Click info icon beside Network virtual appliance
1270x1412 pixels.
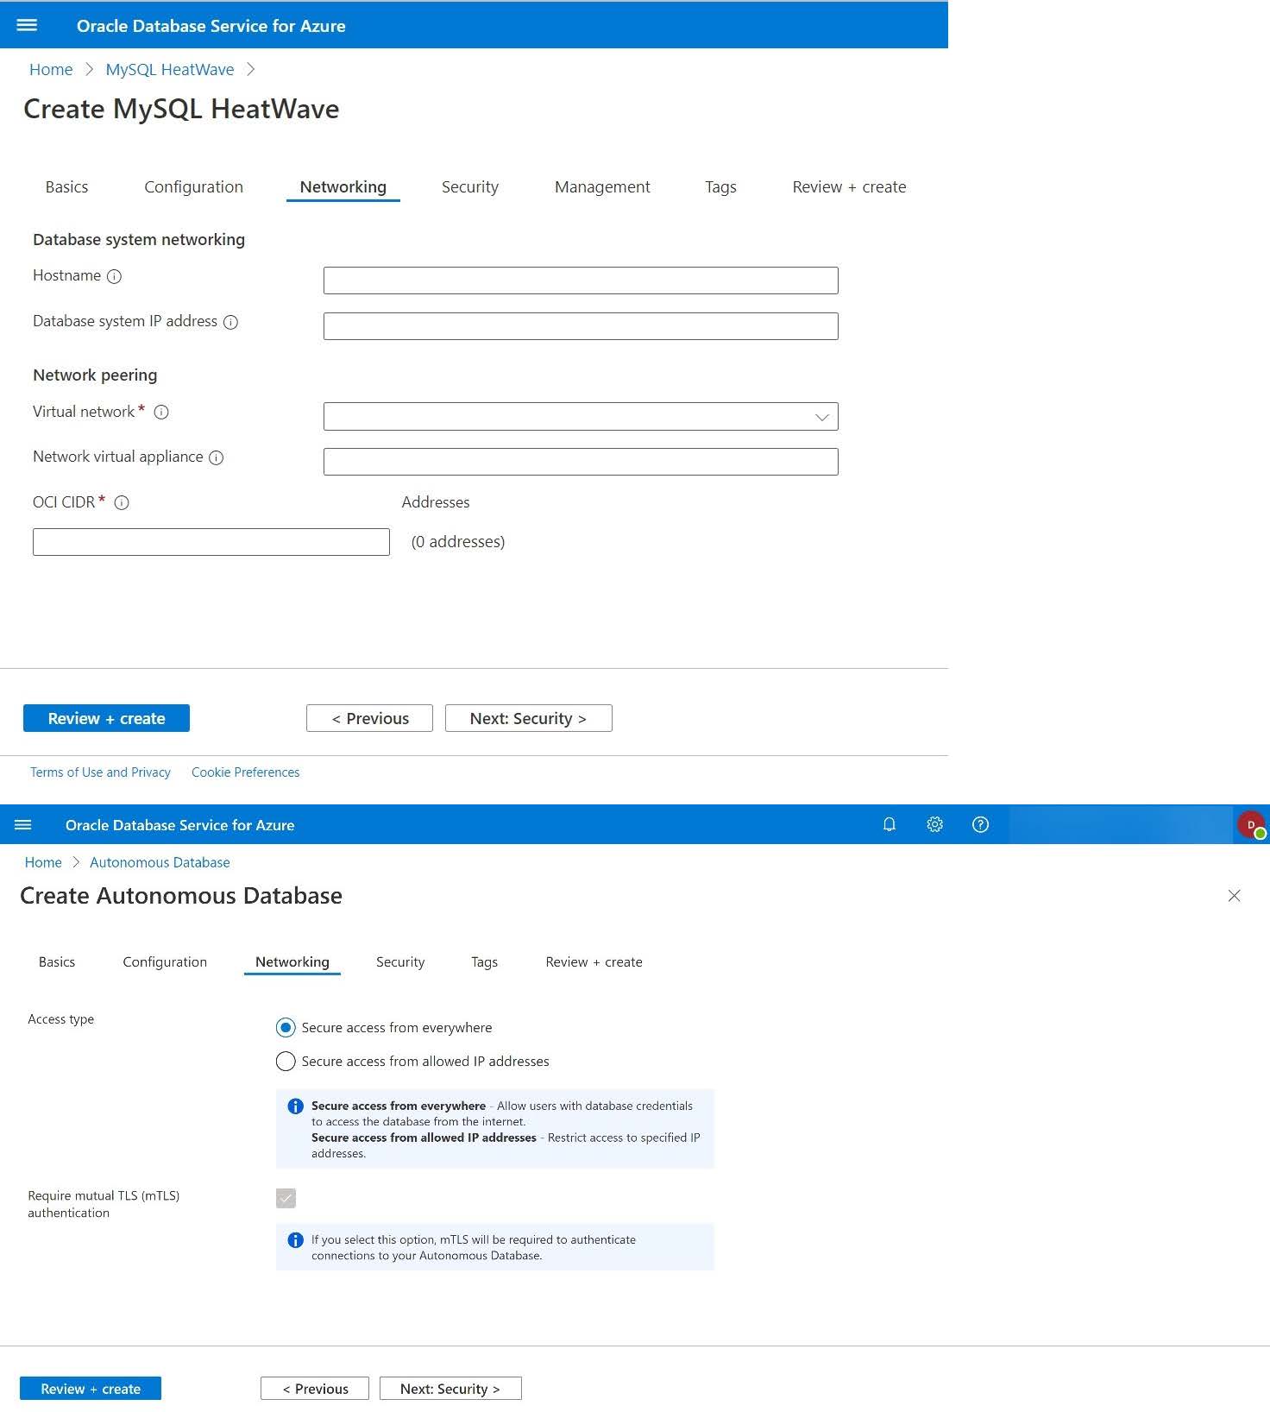tap(217, 457)
